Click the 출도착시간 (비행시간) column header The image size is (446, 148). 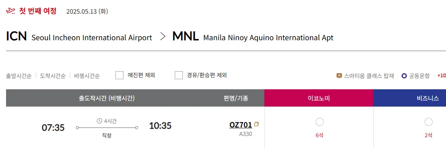click(107, 98)
